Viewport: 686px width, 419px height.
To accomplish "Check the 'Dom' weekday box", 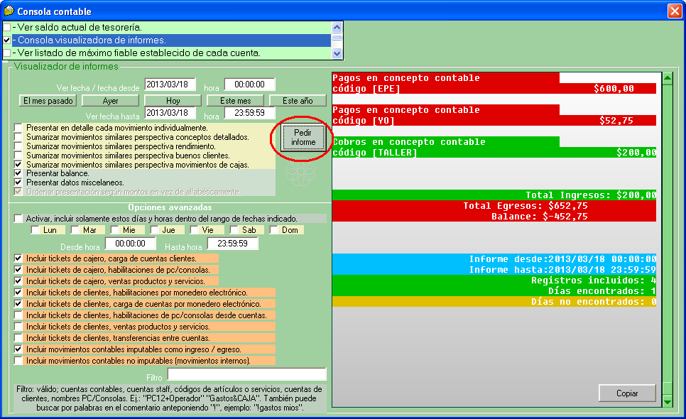I will pyautogui.click(x=274, y=230).
